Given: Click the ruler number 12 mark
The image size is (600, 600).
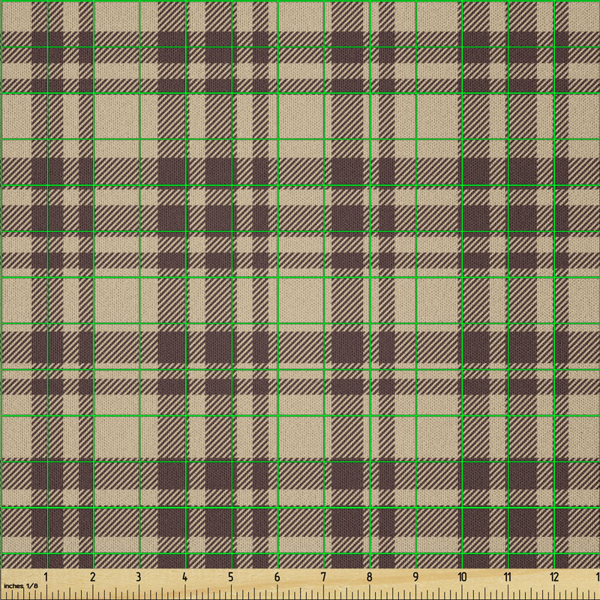Looking at the screenshot, I should pos(554,577).
